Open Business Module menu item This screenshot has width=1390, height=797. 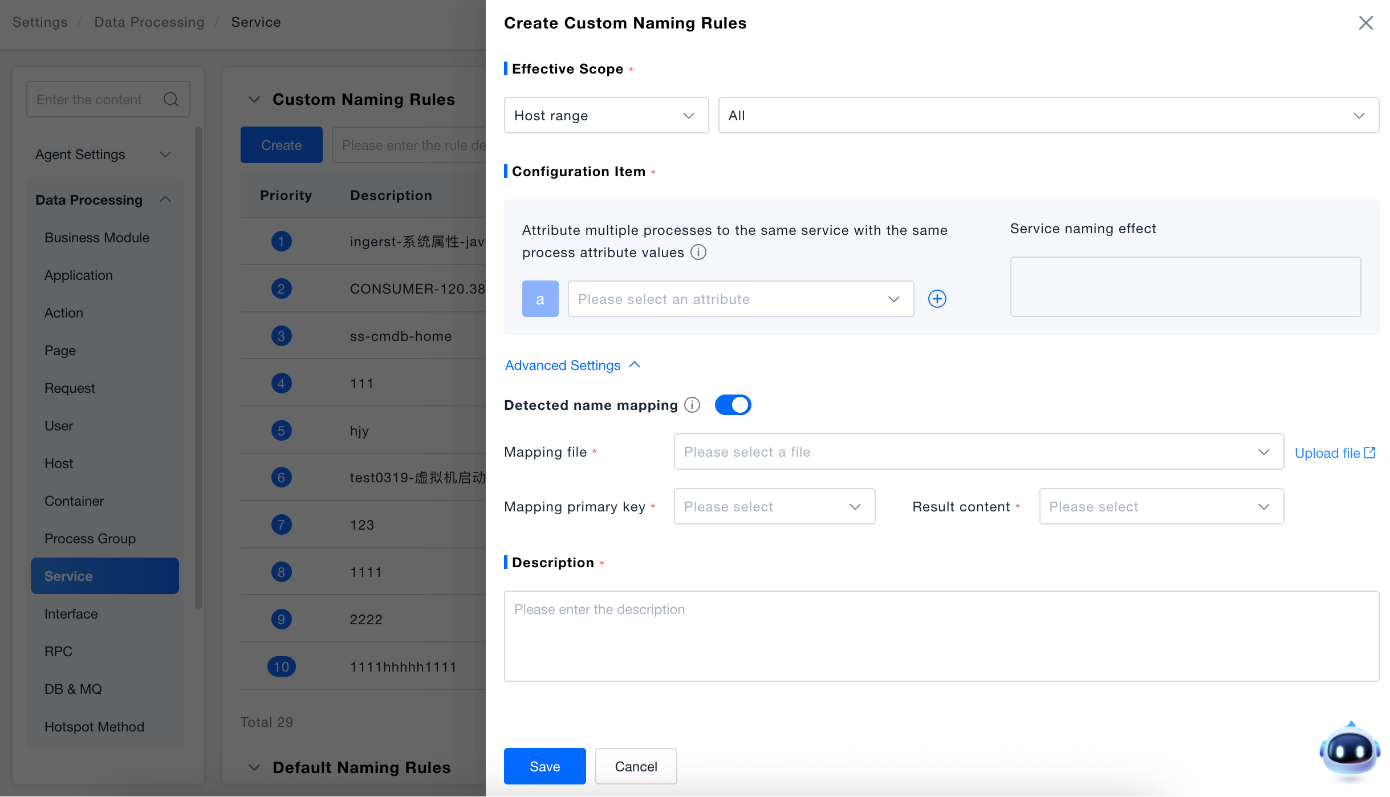(x=104, y=238)
